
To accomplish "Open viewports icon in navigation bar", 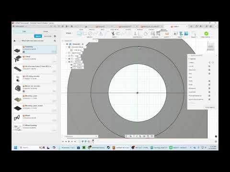I will [152, 136].
